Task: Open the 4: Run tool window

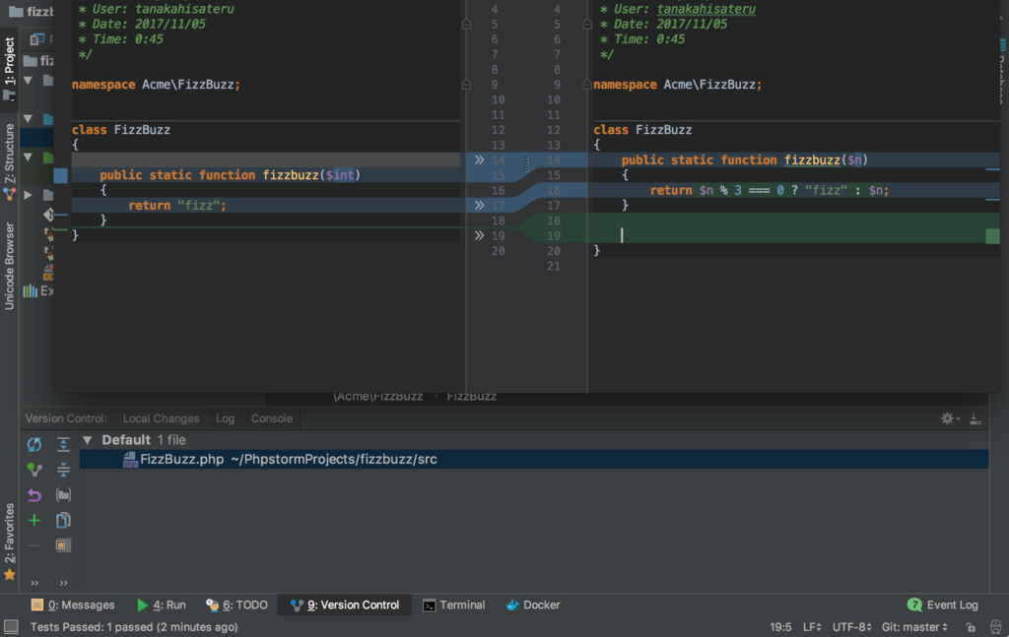Action: pos(162,605)
